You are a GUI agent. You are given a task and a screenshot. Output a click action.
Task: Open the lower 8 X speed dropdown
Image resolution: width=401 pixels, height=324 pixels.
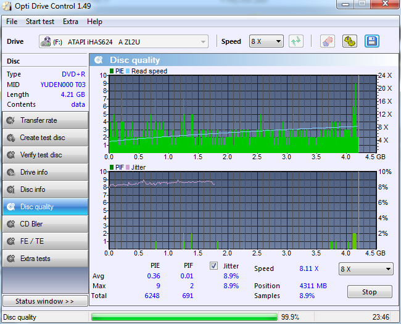366,268
